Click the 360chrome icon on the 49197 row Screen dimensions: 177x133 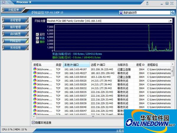point(35,69)
